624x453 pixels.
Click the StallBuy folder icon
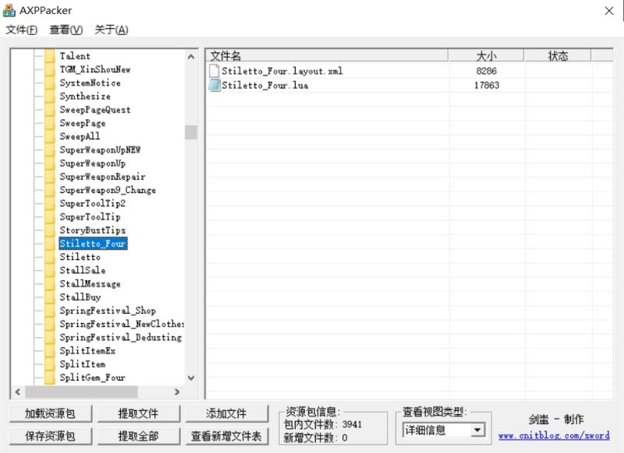coord(50,297)
